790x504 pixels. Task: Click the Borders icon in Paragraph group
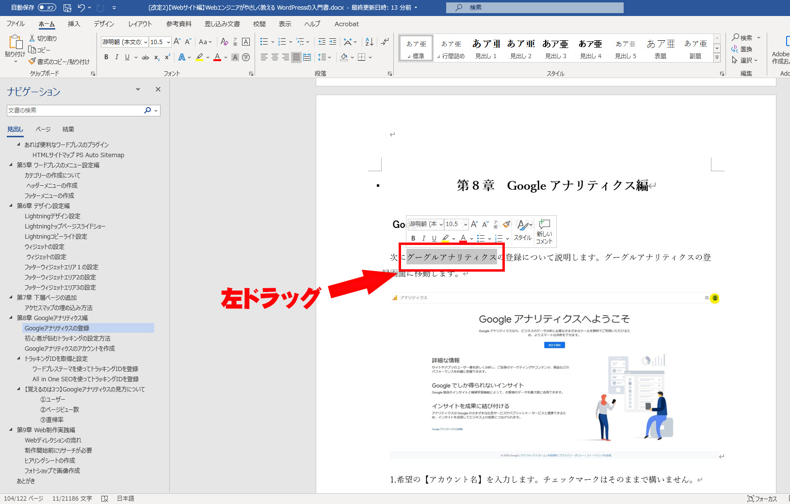click(361, 57)
